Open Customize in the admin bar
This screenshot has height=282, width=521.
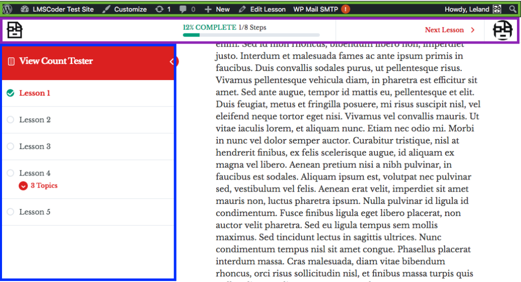pos(125,9)
